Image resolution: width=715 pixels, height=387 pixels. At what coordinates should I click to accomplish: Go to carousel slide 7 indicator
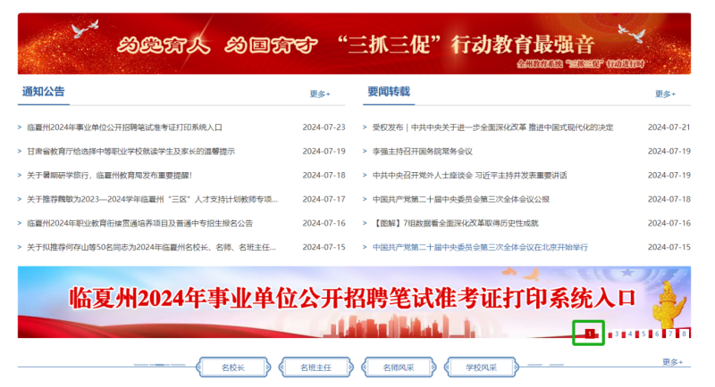[x=670, y=334]
